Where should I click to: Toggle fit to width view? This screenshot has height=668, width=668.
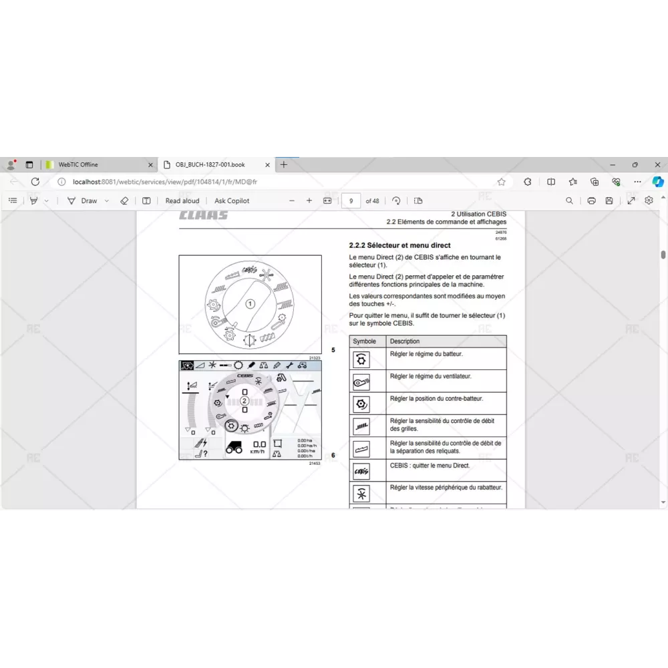pos(327,200)
